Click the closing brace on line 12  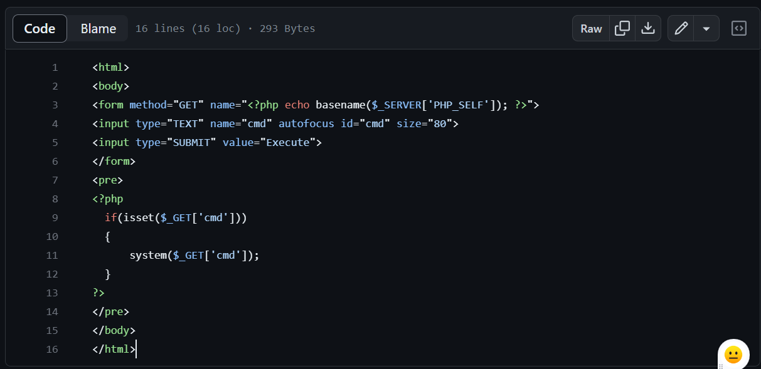108,274
